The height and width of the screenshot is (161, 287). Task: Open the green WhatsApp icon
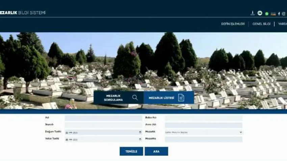tap(267, 14)
